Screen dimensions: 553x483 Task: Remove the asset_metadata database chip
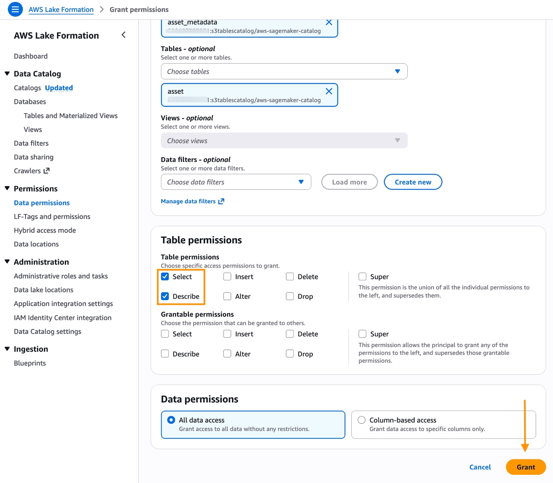pyautogui.click(x=329, y=22)
